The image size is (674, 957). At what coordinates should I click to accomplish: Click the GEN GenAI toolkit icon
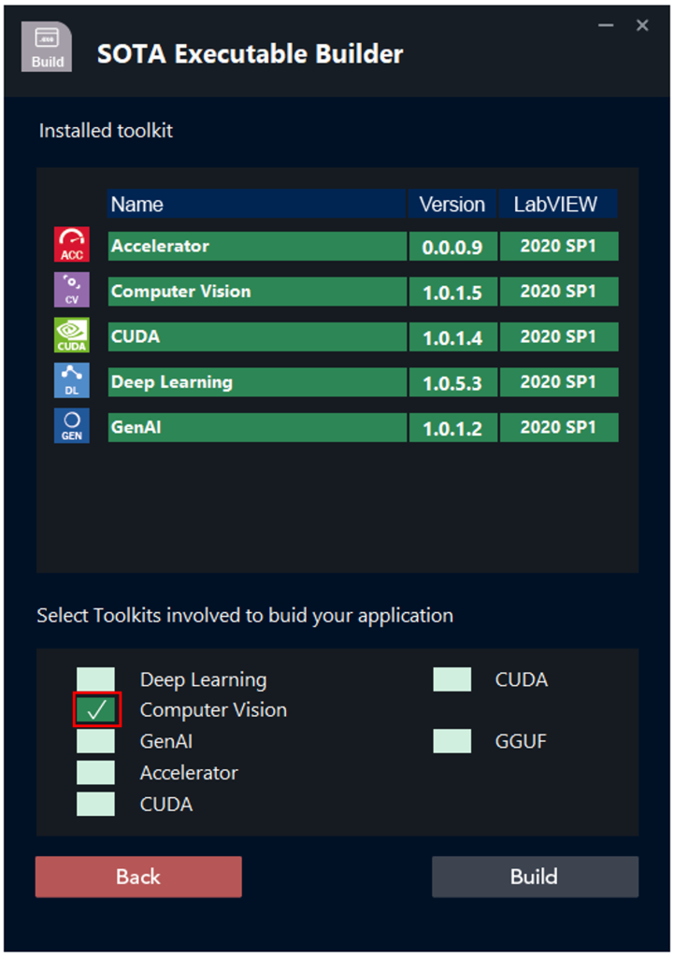pyautogui.click(x=71, y=426)
